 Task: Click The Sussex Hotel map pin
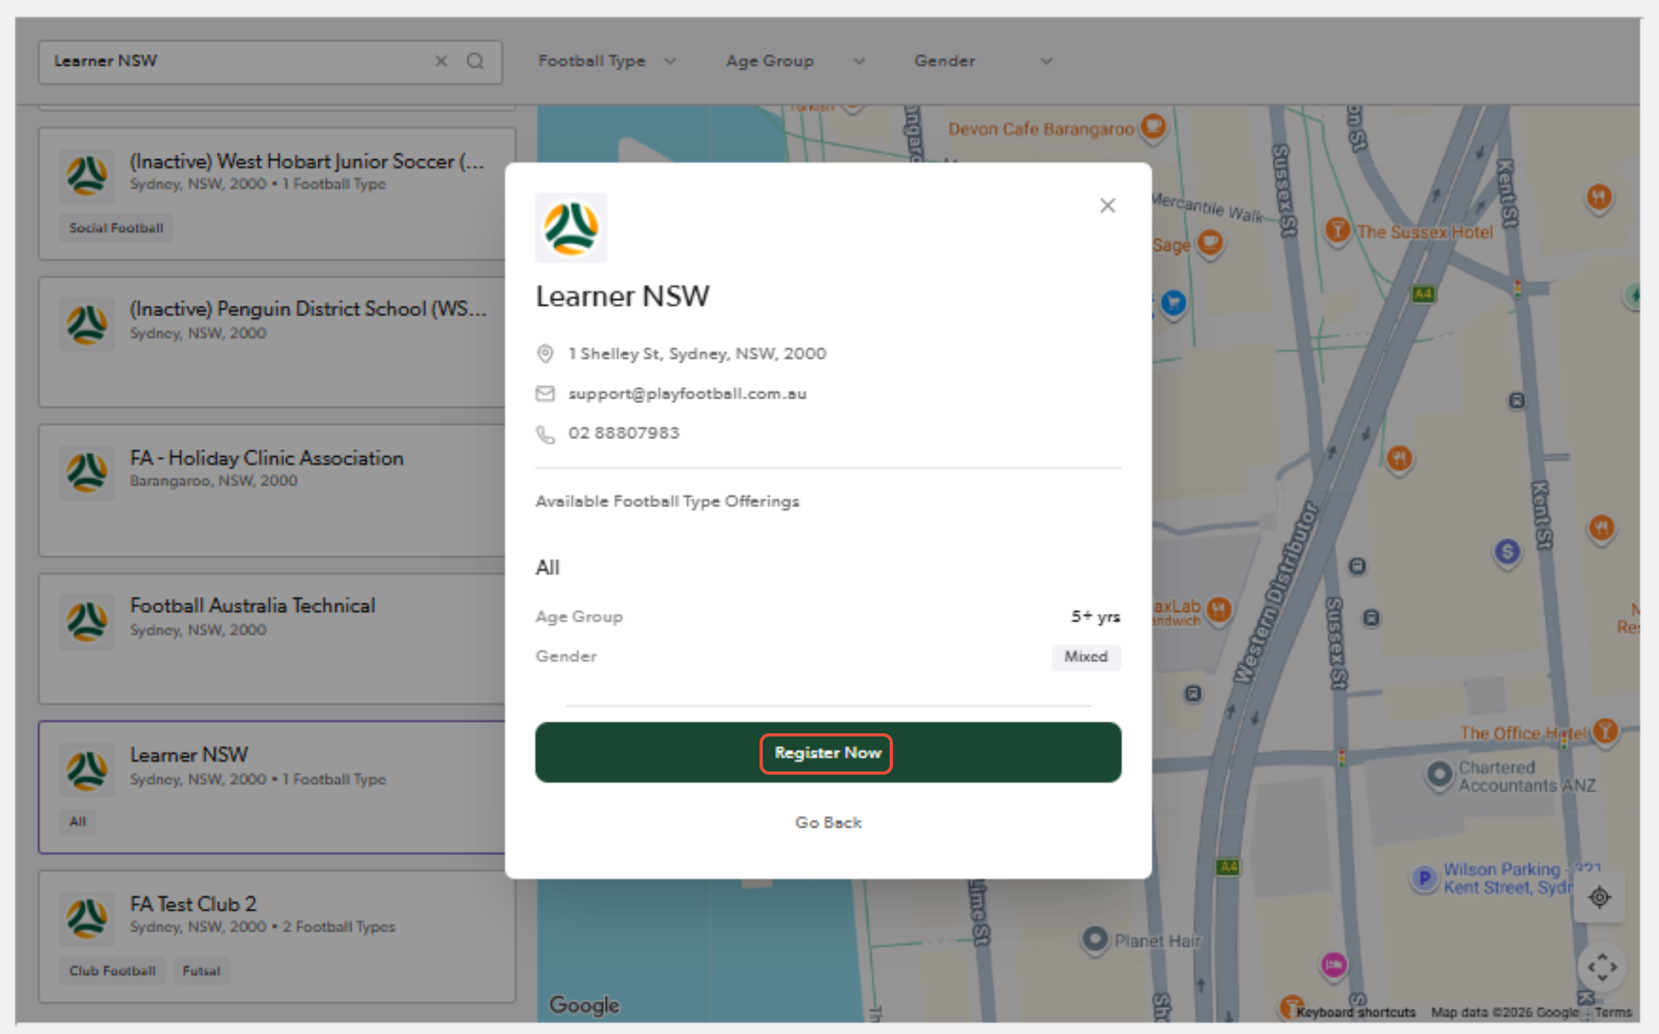tap(1337, 230)
